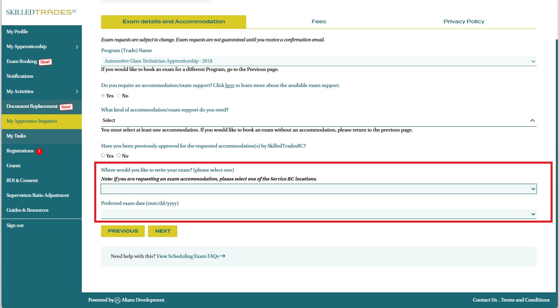Viewport: 559px width, 308px height.
Task: Open the Program (Trade) Name dropdown
Action: [318, 61]
